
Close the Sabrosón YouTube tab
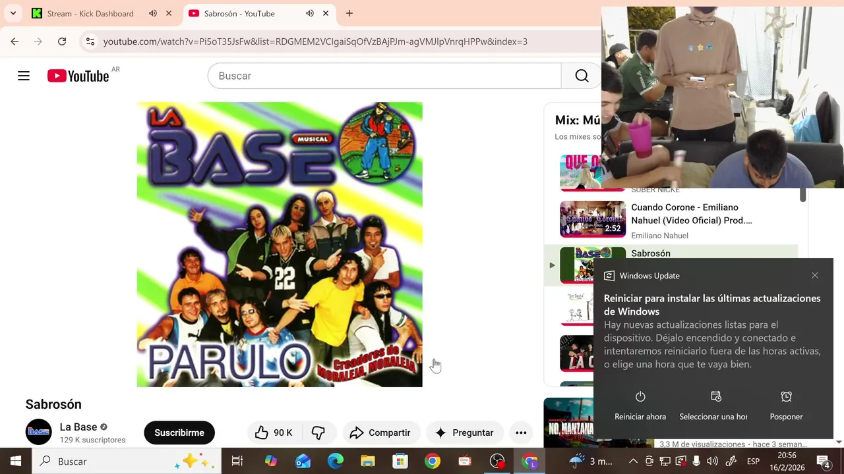[x=326, y=13]
